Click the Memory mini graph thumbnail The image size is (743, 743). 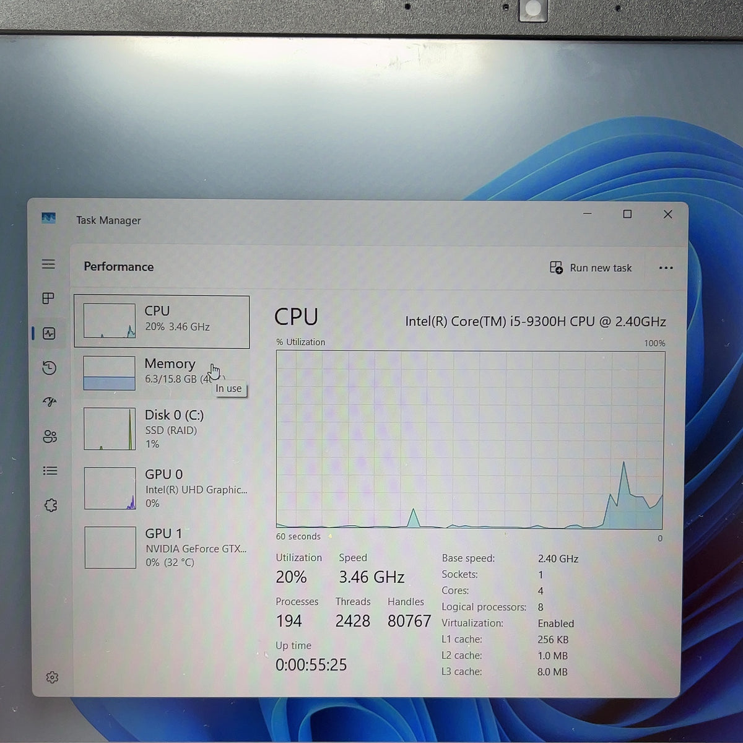click(109, 373)
